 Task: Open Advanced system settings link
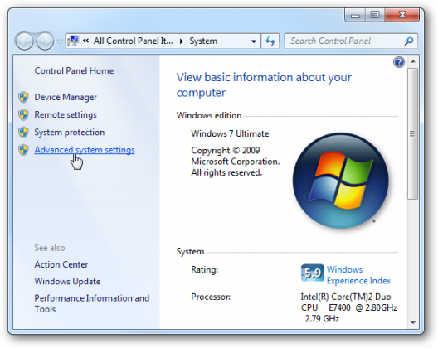[x=85, y=150]
